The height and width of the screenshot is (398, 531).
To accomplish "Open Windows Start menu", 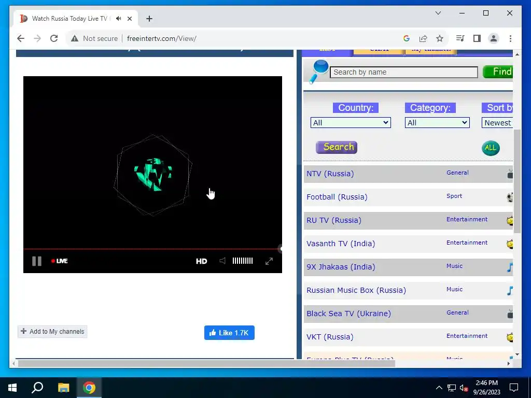I will (12, 388).
